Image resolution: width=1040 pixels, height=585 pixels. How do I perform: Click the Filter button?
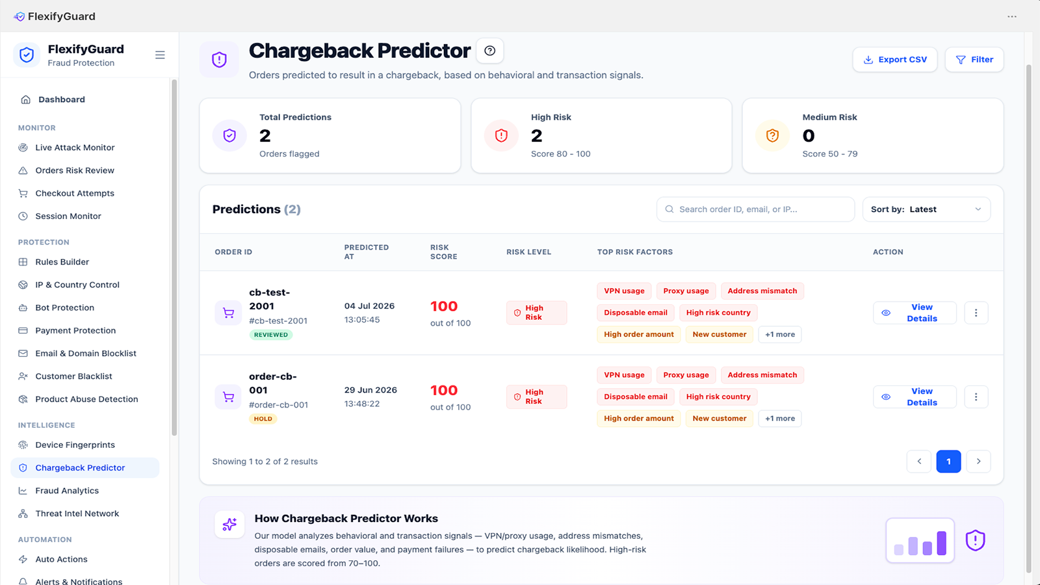pos(974,59)
